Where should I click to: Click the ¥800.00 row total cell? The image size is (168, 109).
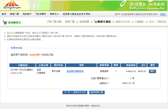pos(142,71)
